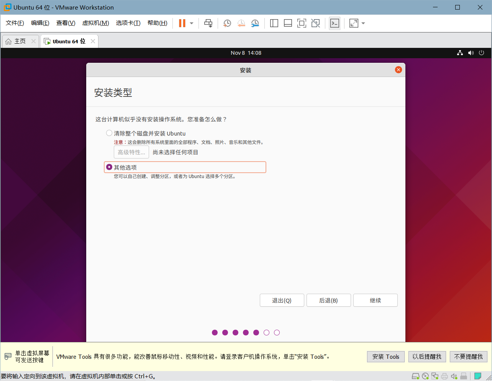This screenshot has height=381, width=492.
Task: Click the Ubuntu power icon in top bar
Action: pos(482,53)
